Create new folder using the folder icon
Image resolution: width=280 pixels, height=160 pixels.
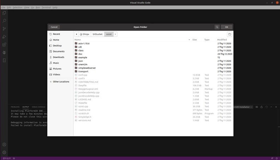tap(230, 34)
